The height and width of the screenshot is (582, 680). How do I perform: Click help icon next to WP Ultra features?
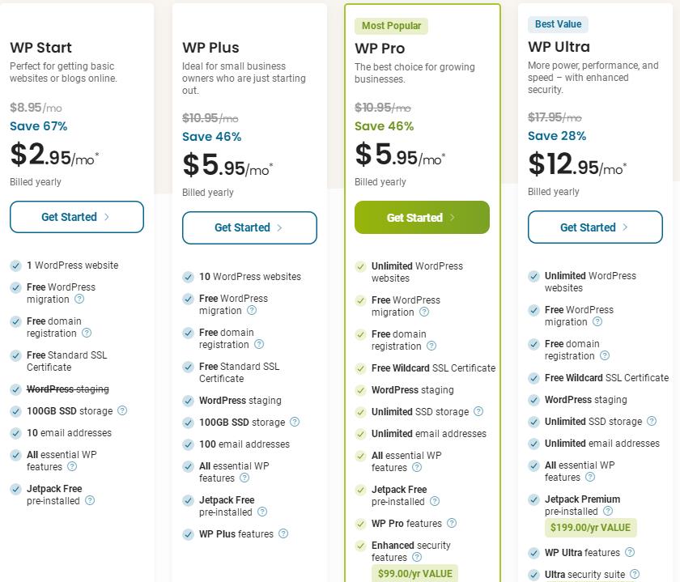point(630,553)
